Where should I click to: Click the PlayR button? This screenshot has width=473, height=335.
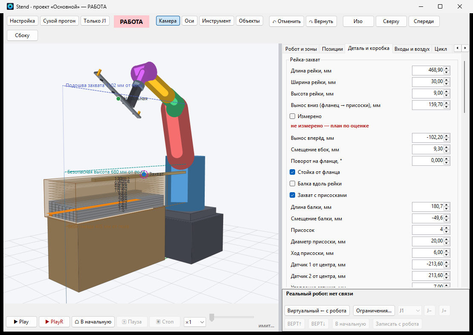coord(54,322)
